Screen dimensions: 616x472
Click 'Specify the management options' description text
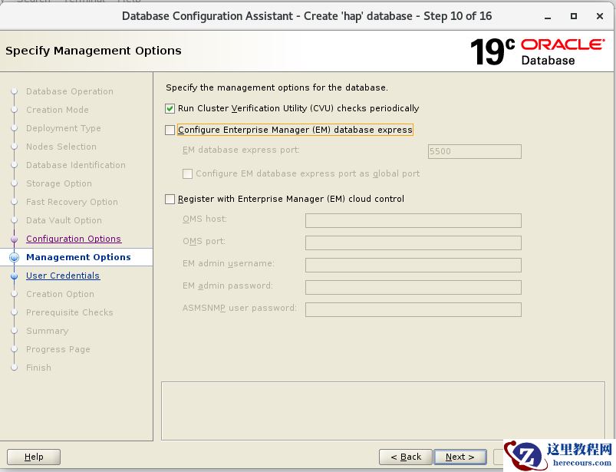tap(277, 87)
